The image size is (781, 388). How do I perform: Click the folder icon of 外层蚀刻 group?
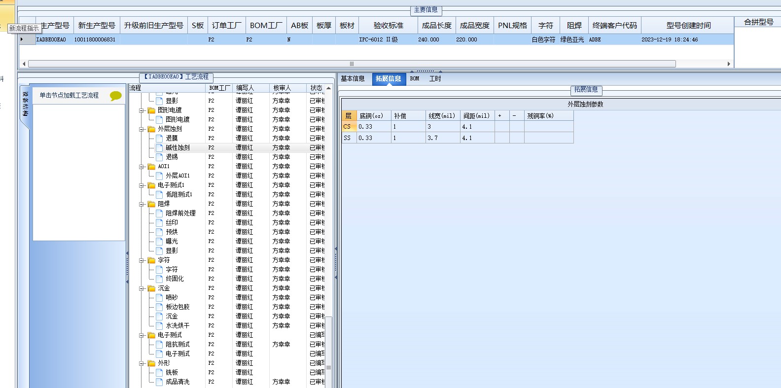click(x=151, y=129)
